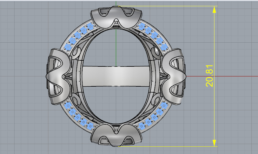Select the bottom claw setting of the ring
This screenshot has width=258, height=154.
click(116, 135)
